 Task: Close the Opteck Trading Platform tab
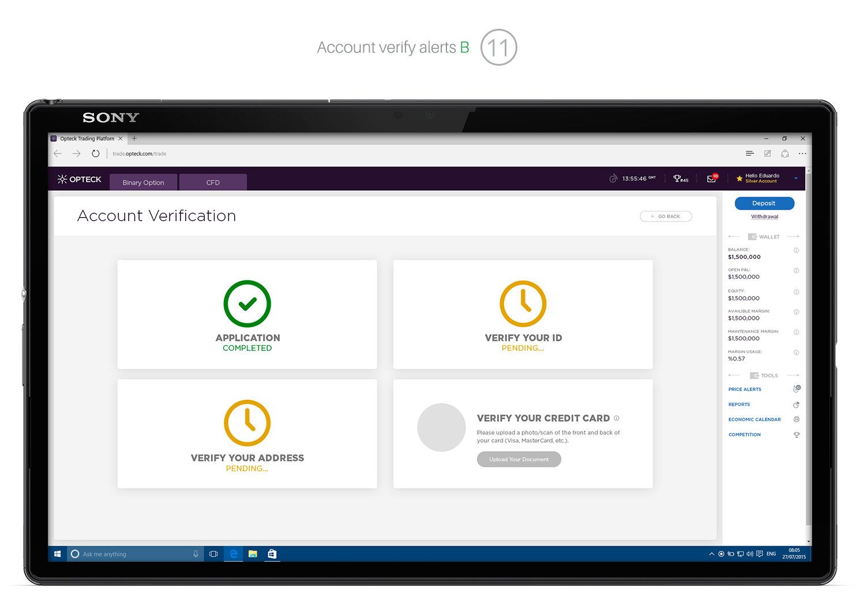pyautogui.click(x=121, y=138)
